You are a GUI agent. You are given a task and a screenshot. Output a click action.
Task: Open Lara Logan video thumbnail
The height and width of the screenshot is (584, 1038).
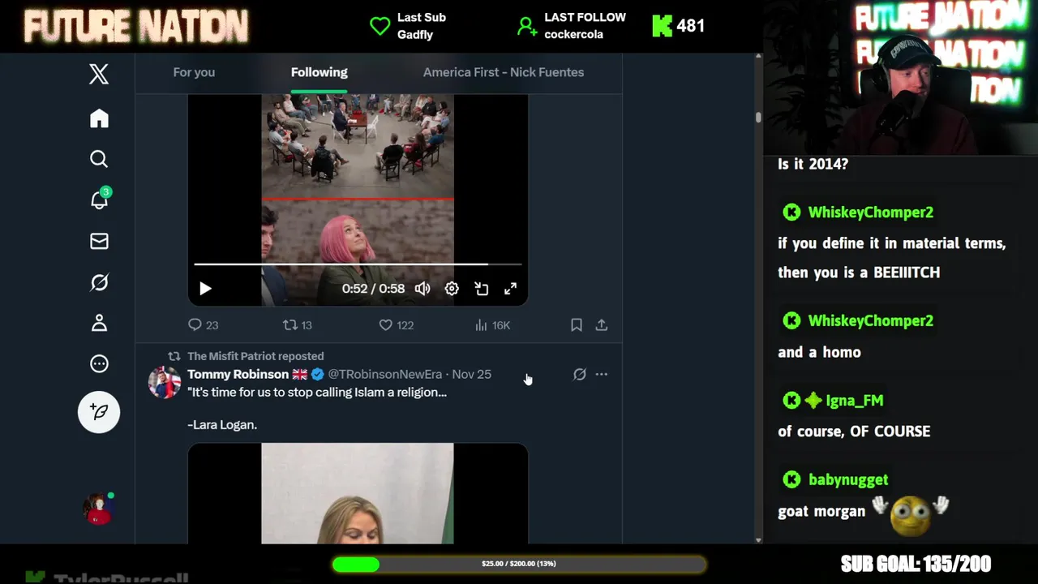pyautogui.click(x=358, y=493)
